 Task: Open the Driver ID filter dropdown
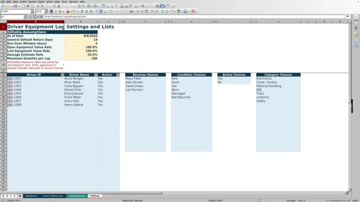pyautogui.click(x=62, y=75)
